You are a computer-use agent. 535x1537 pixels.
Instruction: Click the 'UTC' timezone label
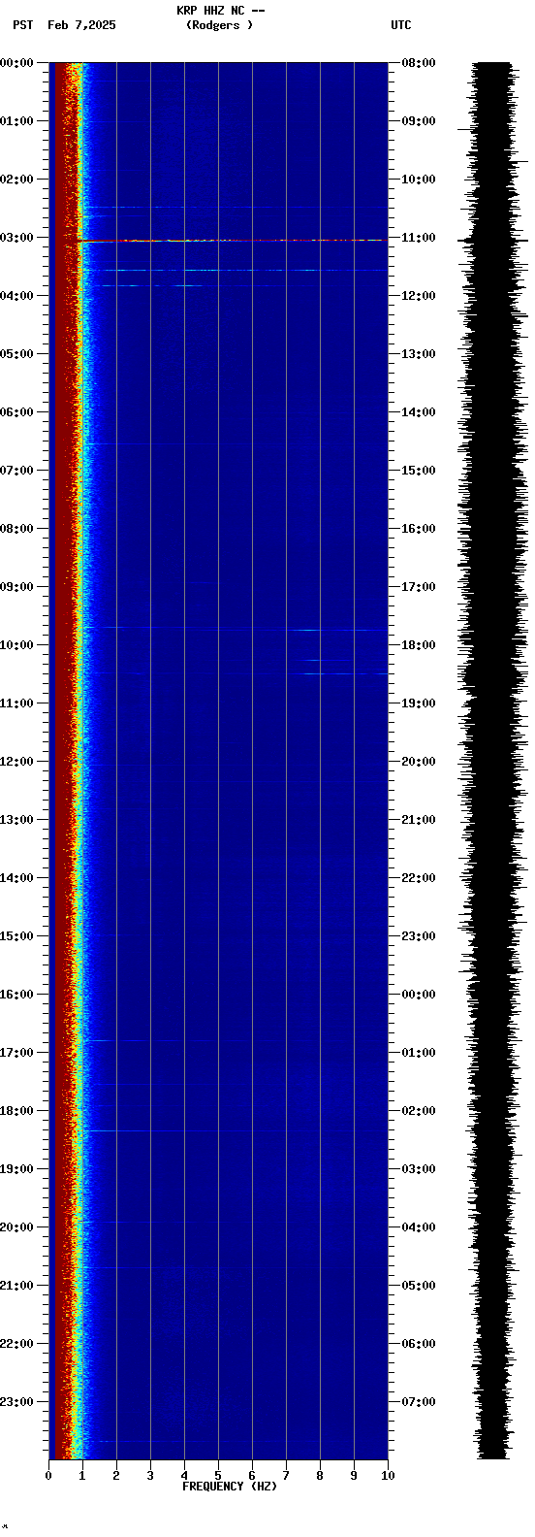401,25
